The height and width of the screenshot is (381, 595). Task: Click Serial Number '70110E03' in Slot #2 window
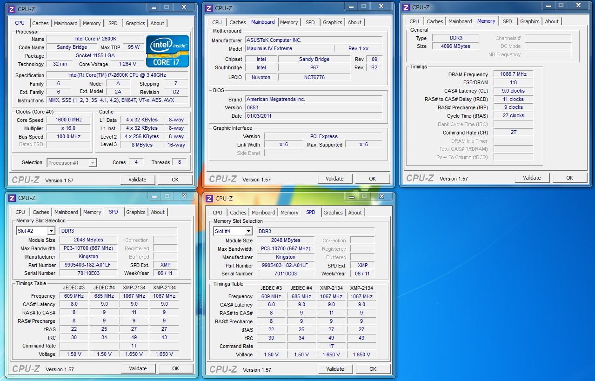[88, 273]
